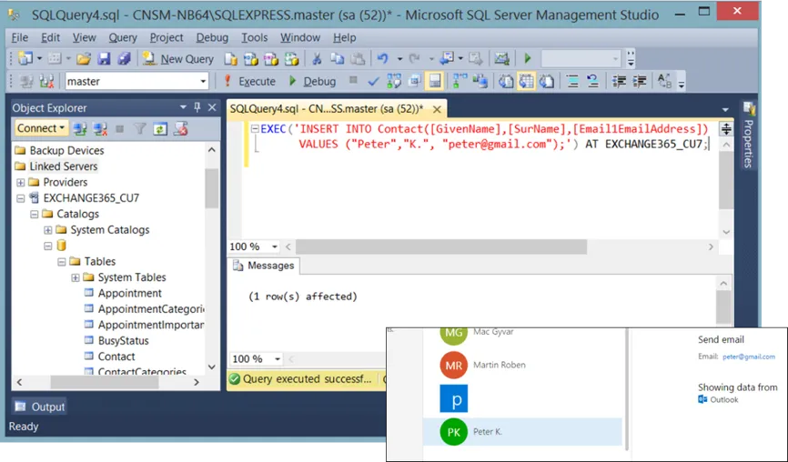This screenshot has height=462, width=788.
Task: Click the New Query button
Action: (x=178, y=59)
